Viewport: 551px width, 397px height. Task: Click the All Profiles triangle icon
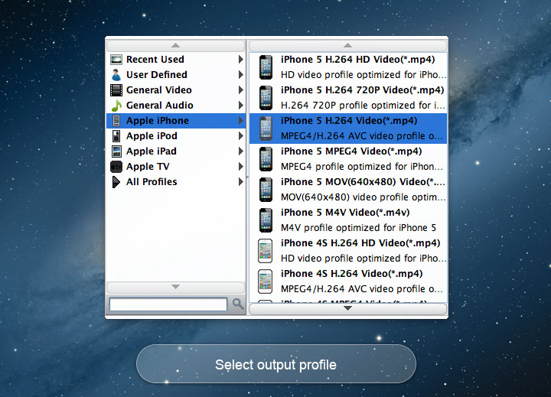coord(116,181)
